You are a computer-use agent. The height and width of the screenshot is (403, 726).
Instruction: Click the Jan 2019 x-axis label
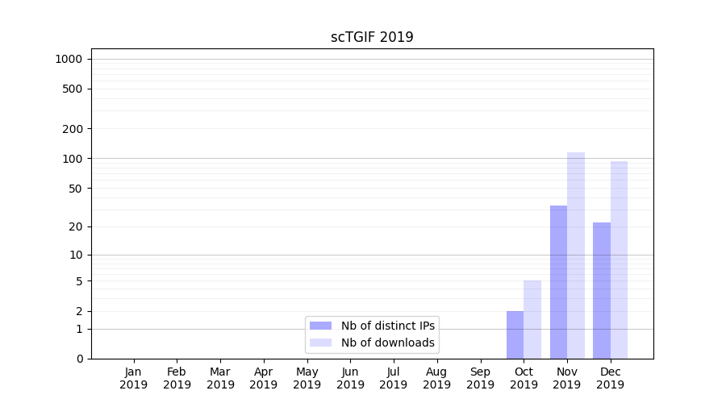(x=134, y=378)
